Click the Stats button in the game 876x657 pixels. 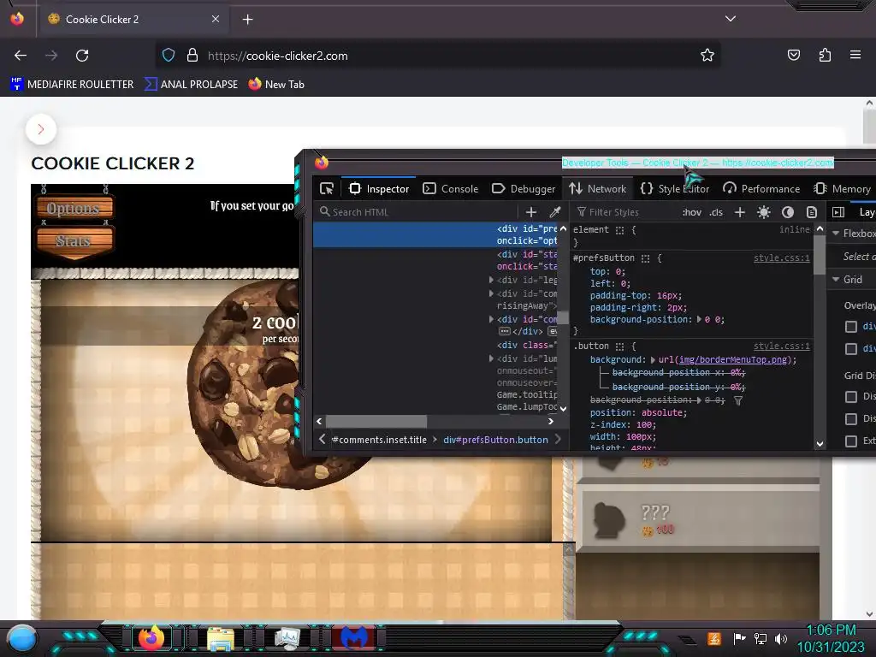pyautogui.click(x=74, y=241)
